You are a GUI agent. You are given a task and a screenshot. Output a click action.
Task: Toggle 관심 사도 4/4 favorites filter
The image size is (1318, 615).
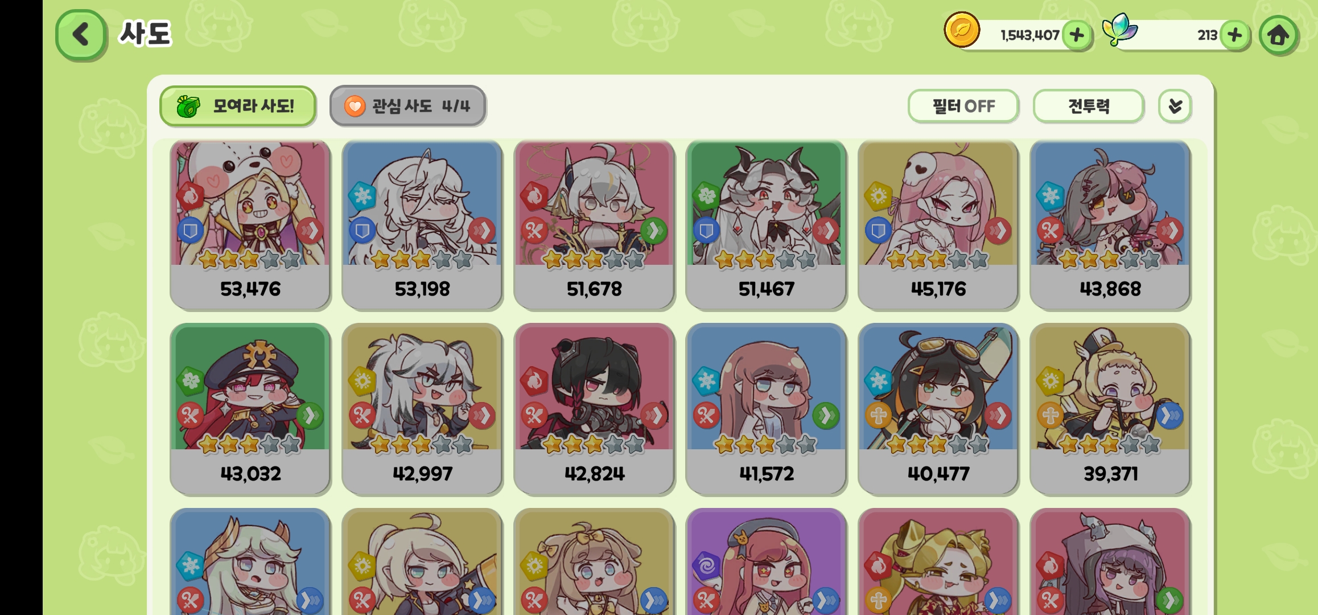(407, 106)
